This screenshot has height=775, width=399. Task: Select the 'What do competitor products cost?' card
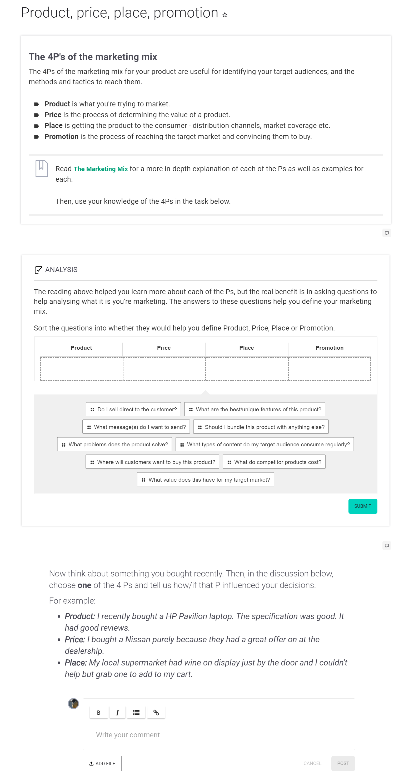click(274, 462)
